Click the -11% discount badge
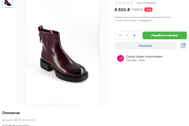Screen dimensions: 189x126 click(148, 9)
